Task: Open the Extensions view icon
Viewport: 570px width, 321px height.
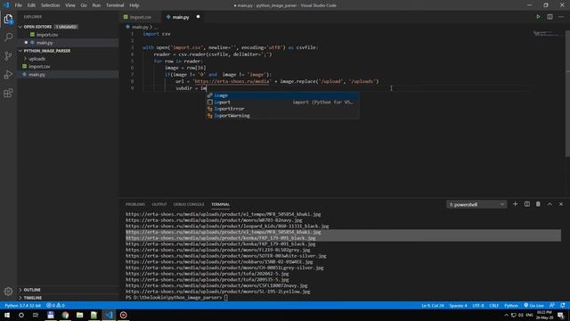Action: coord(8,93)
